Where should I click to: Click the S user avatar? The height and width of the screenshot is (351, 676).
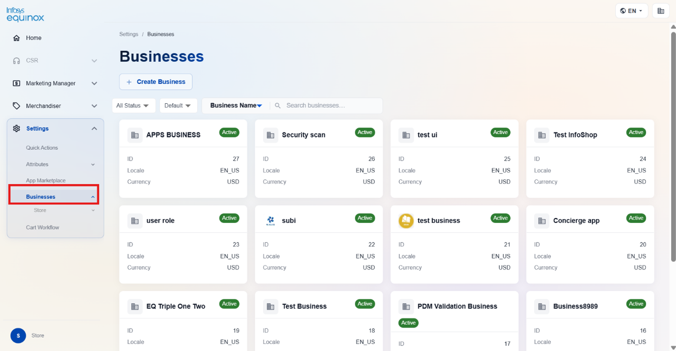point(18,335)
